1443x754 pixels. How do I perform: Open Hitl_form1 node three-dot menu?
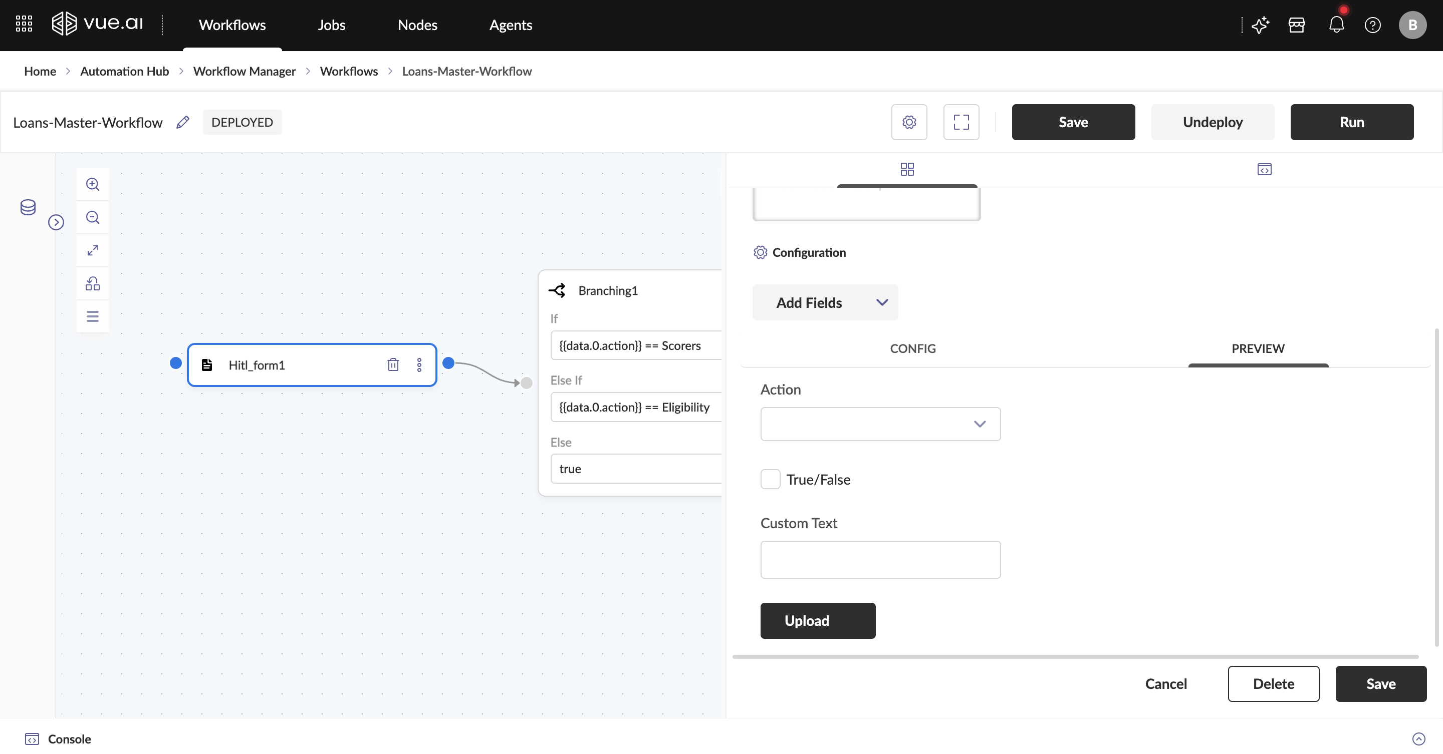419,365
